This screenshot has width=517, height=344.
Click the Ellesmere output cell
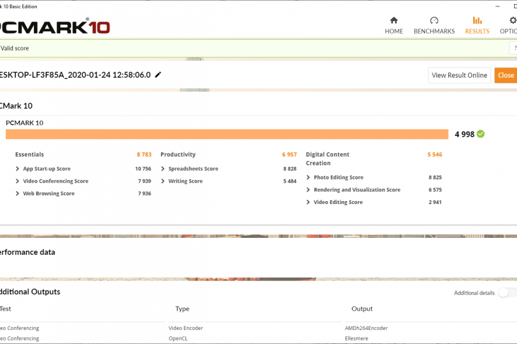[357, 338]
